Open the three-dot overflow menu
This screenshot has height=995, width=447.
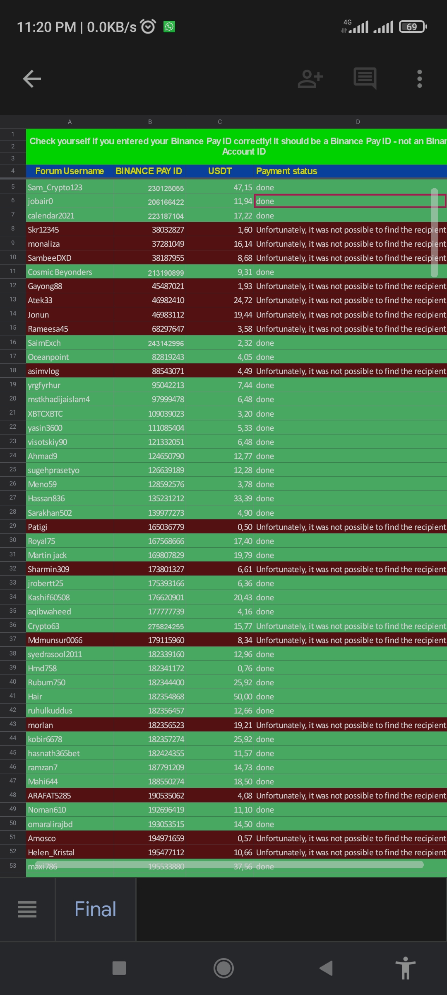click(420, 79)
